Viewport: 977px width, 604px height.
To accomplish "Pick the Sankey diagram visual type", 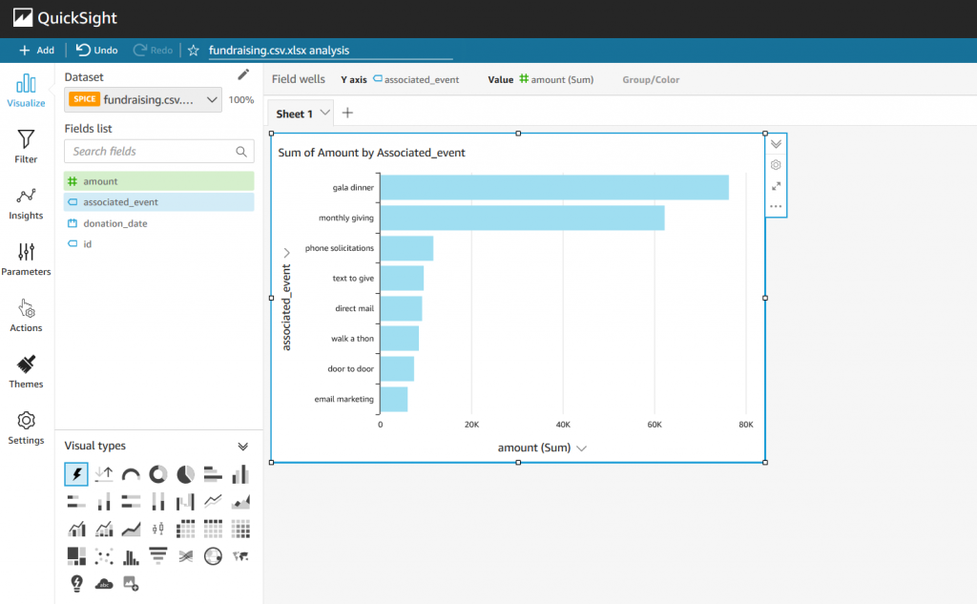I will [x=186, y=556].
